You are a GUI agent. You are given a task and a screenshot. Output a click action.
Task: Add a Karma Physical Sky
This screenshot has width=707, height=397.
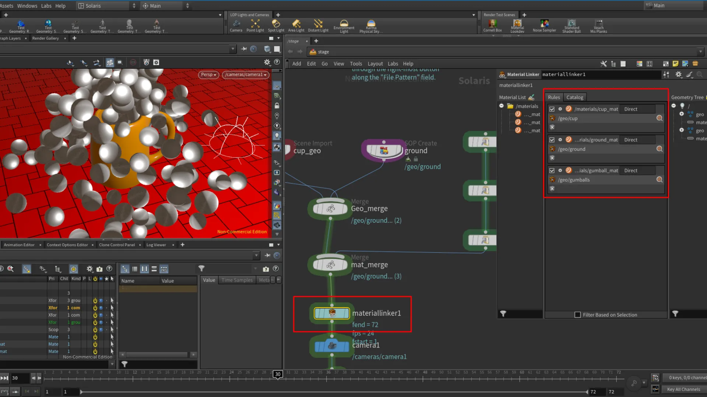[x=370, y=25]
